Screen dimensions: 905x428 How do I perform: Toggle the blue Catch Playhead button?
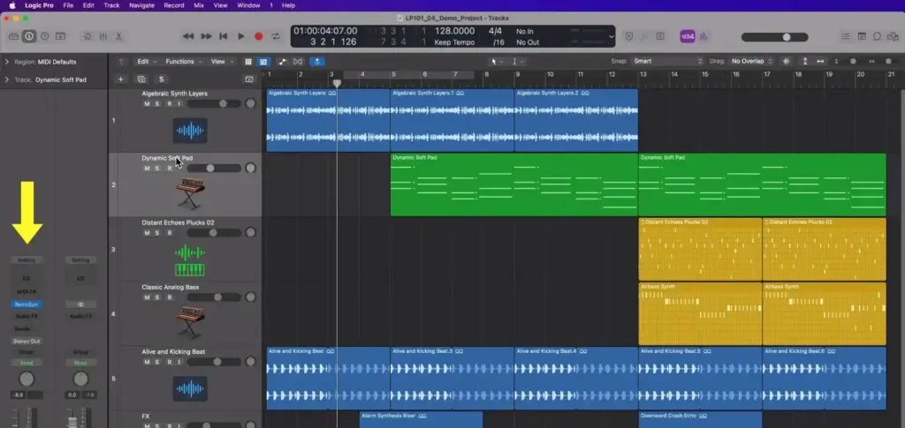click(317, 62)
